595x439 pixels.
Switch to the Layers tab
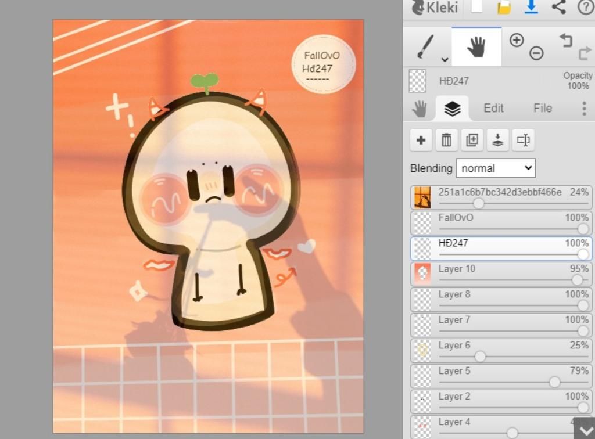(452, 109)
